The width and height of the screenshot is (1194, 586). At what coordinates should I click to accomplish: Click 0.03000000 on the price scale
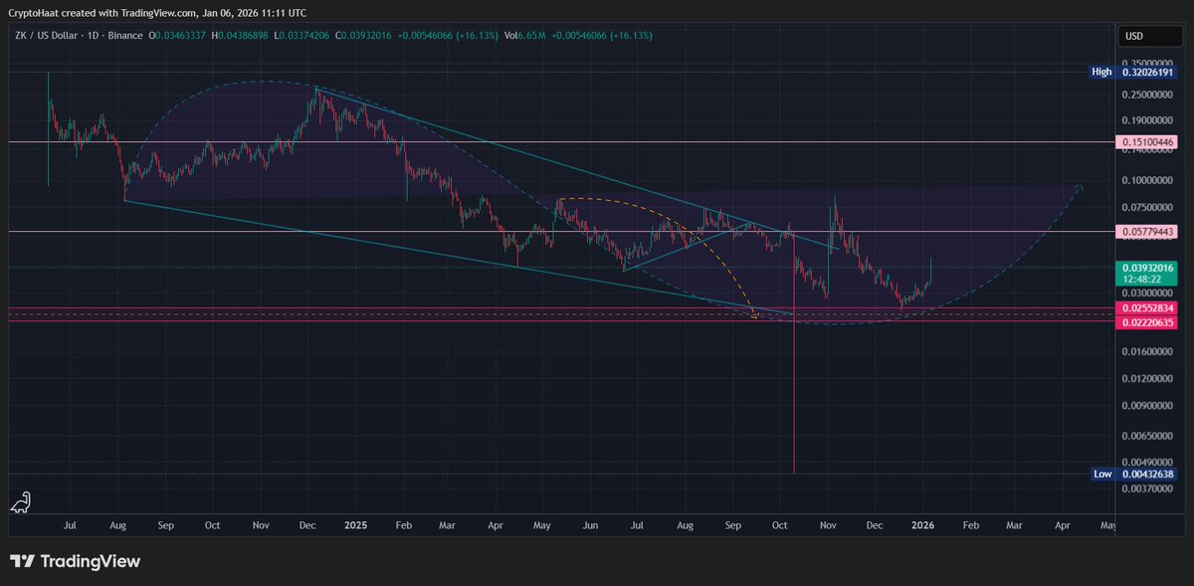coord(1148,293)
